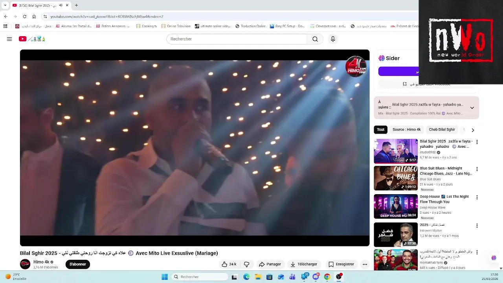Click Blue Suit Blues - Midnight video title

[x=446, y=171]
